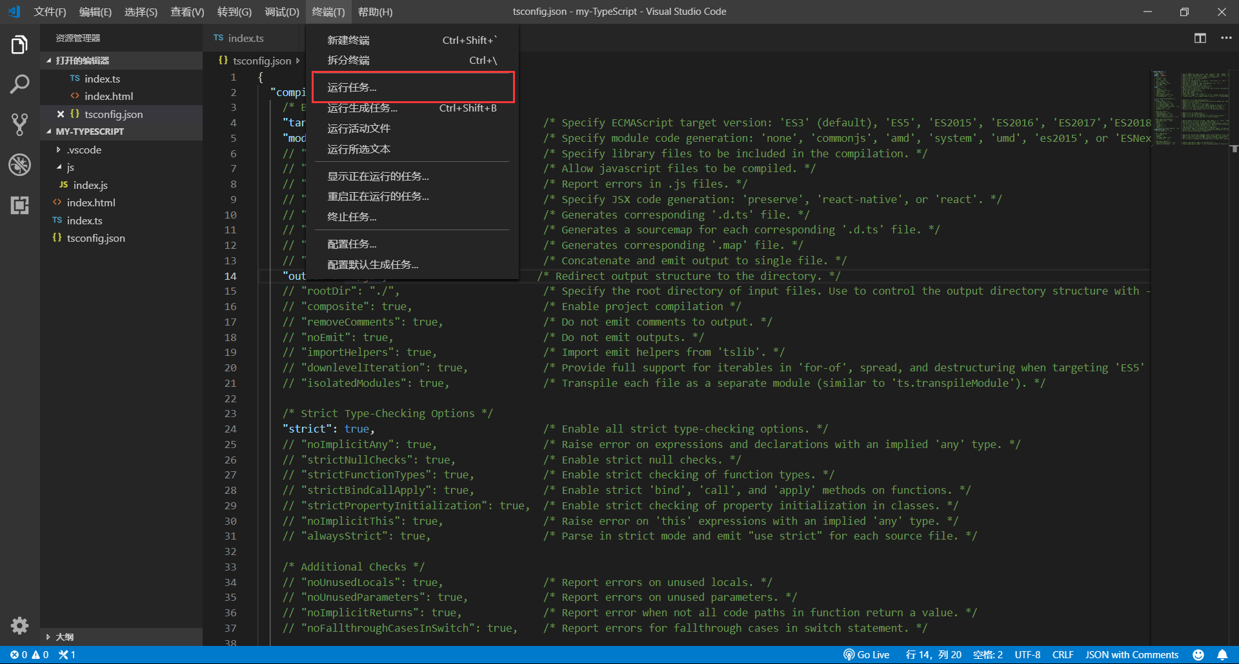This screenshot has height=664, width=1239.
Task: Click the 行 14, 列 20 cursor position
Action: [933, 654]
